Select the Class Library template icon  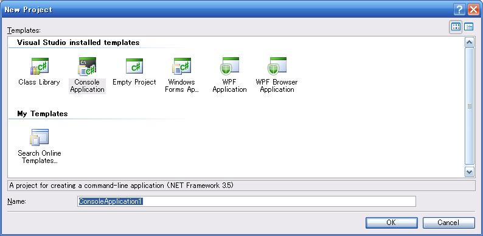pos(40,66)
